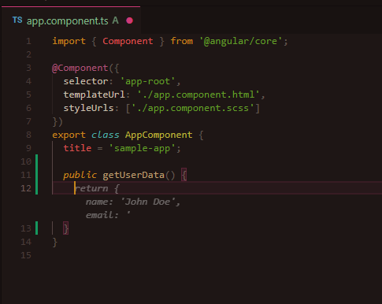The width and height of the screenshot is (382, 304).
Task: Click the '@angular/core' string
Action: point(240,41)
